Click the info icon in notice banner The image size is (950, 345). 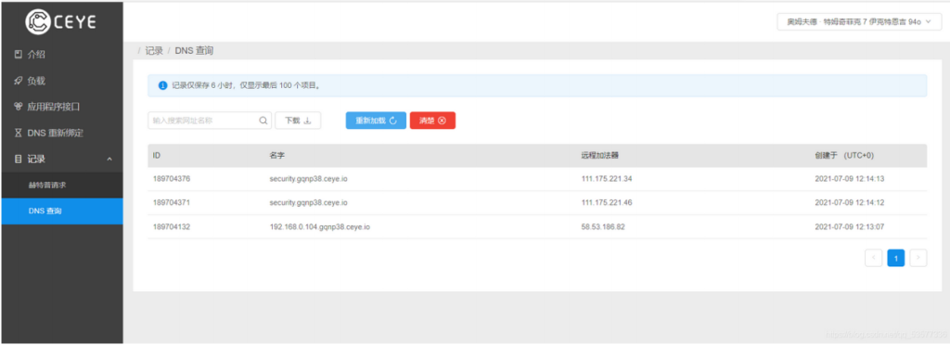coord(162,86)
